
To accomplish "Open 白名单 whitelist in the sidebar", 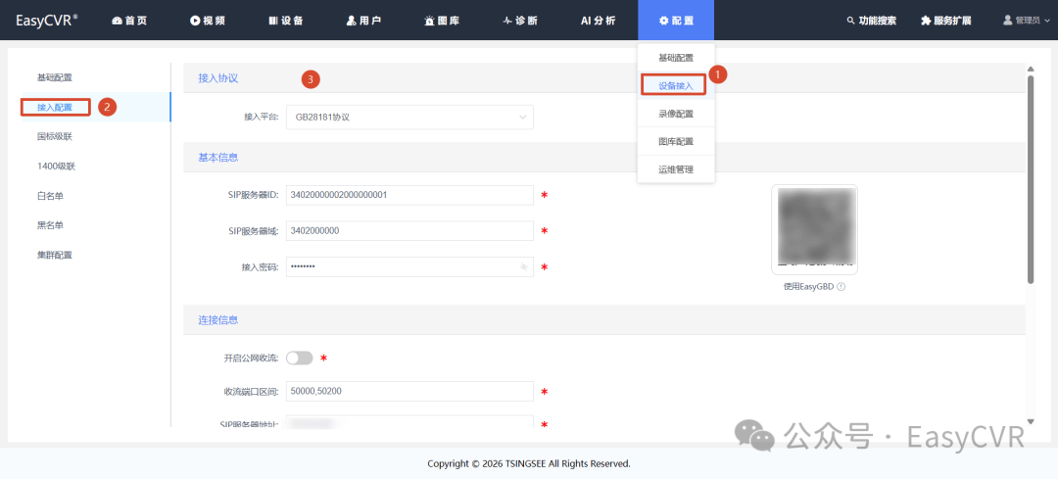I will click(51, 196).
